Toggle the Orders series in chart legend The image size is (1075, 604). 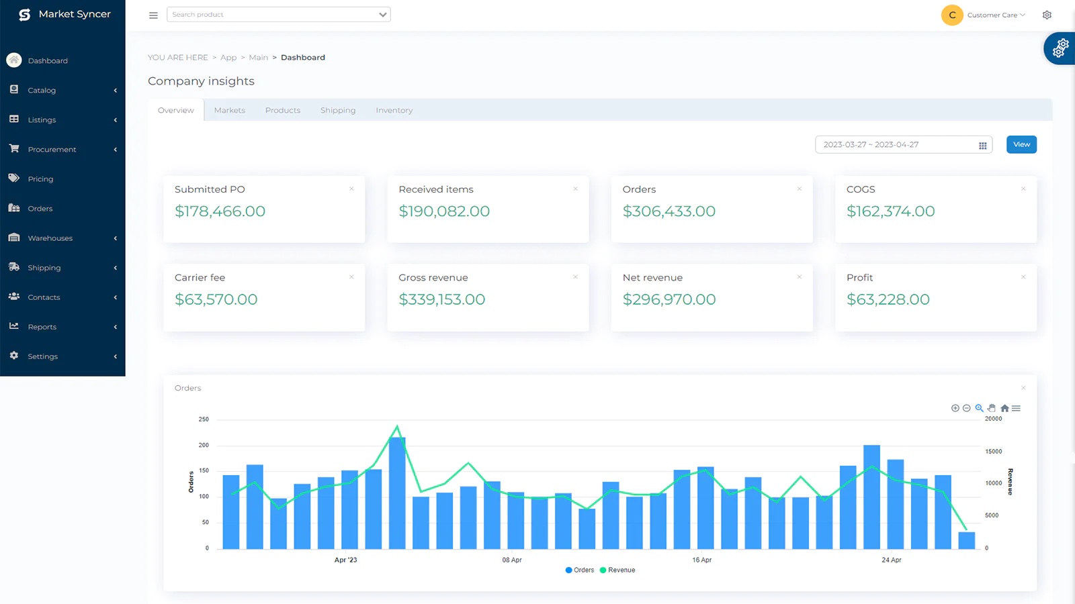580,570
